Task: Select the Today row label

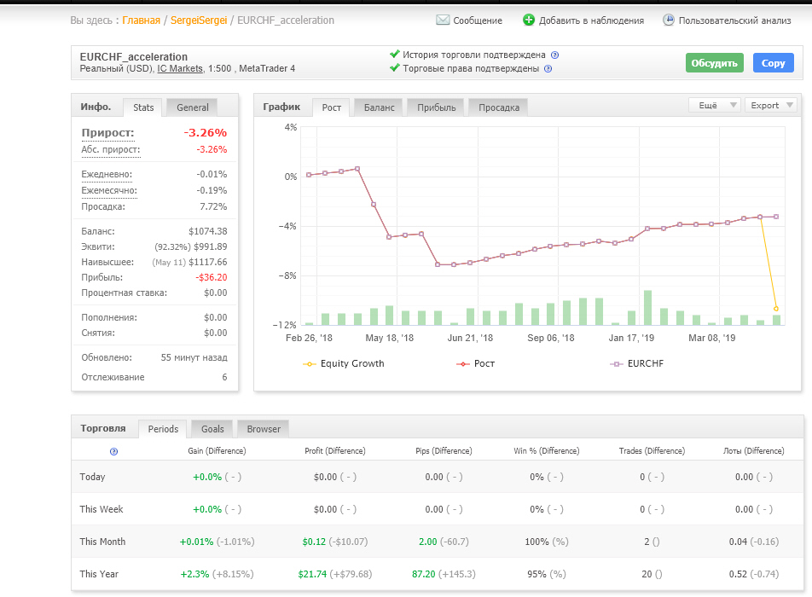Action: (x=92, y=477)
